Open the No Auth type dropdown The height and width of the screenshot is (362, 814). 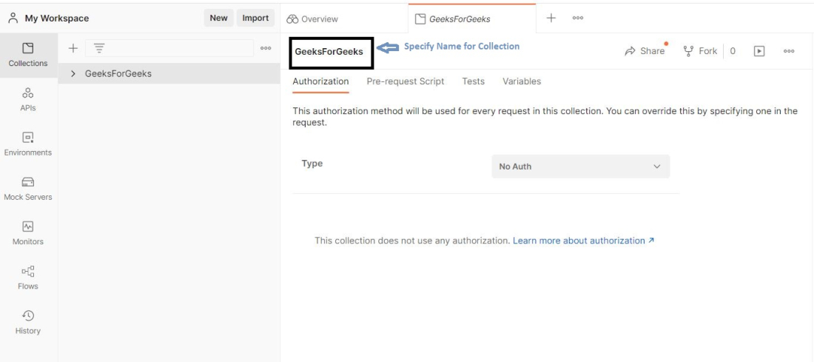coord(580,167)
